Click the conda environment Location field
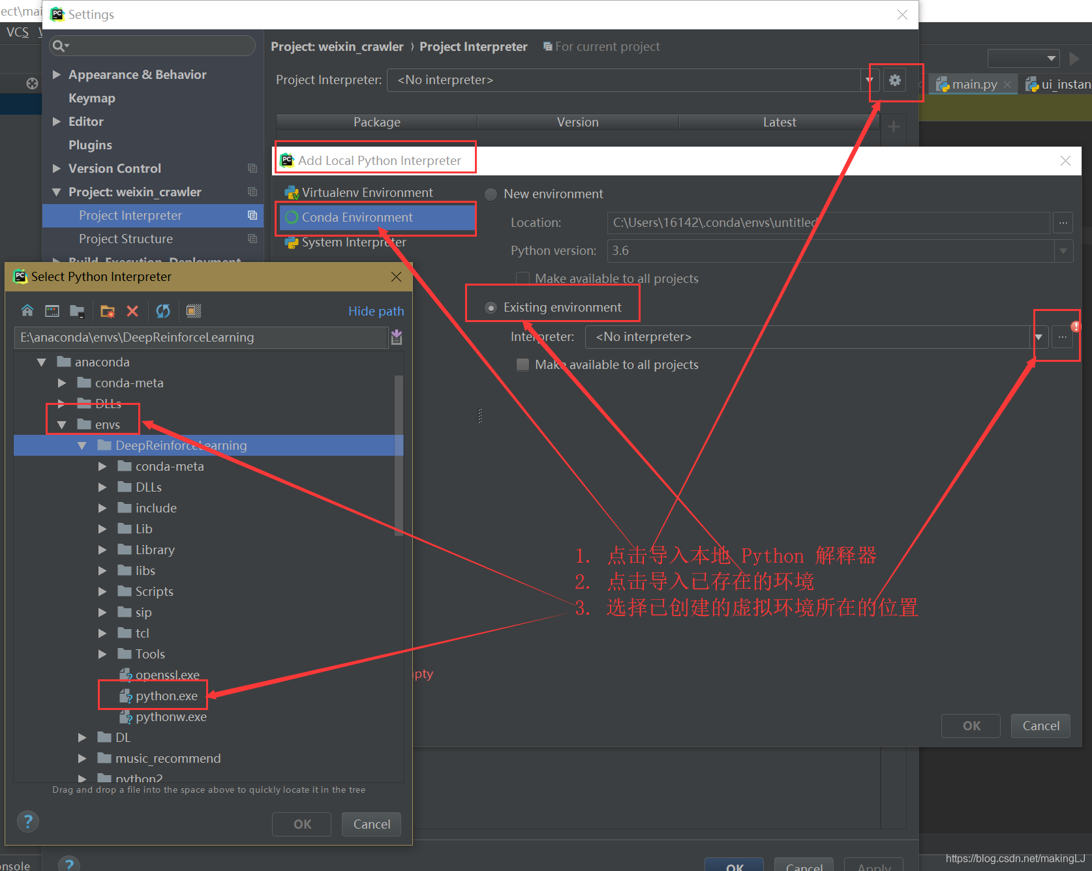This screenshot has width=1092, height=871. (828, 222)
